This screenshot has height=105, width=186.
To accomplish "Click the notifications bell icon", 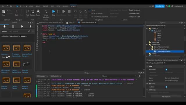I will point(153,6).
